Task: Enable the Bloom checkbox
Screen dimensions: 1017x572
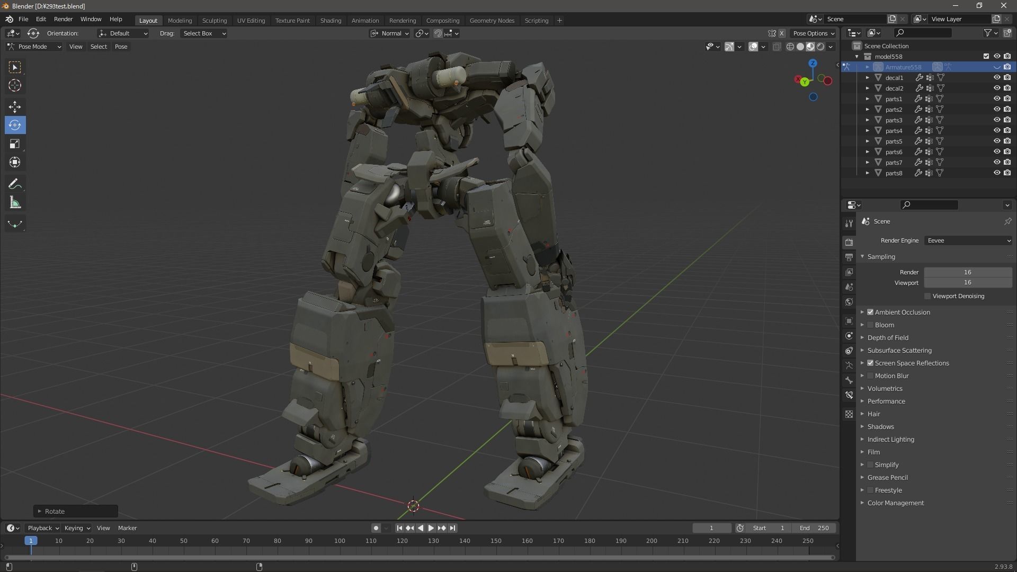Action: (x=870, y=325)
